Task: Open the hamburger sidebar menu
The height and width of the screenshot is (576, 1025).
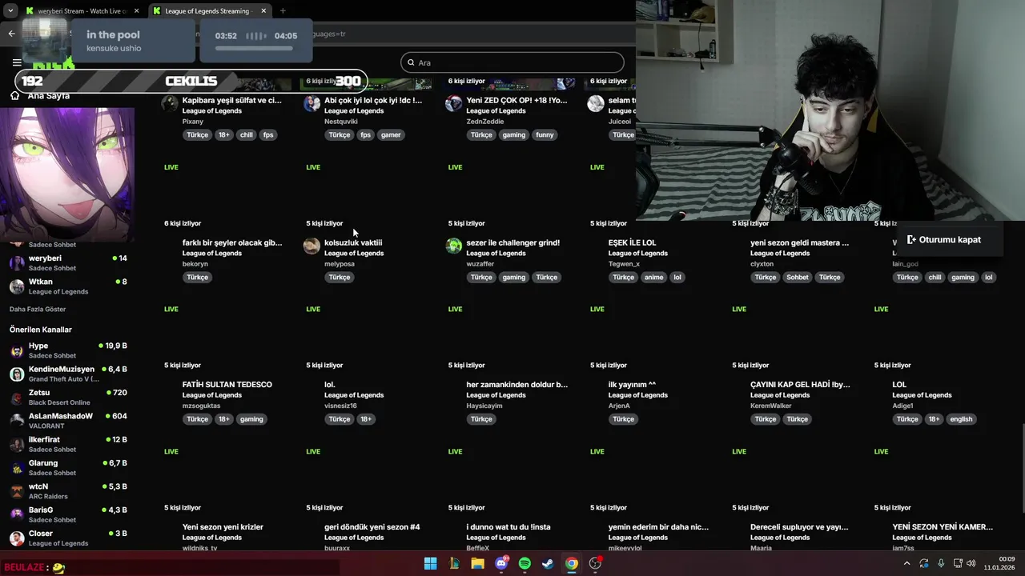Action: click(x=17, y=62)
